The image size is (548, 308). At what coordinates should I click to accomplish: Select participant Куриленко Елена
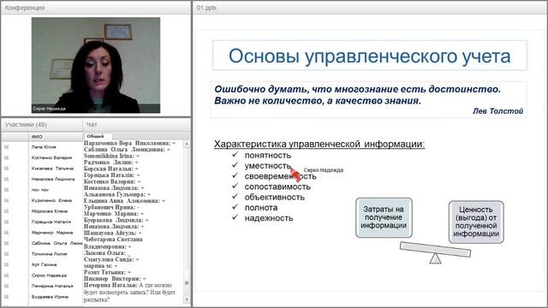pyautogui.click(x=51, y=200)
